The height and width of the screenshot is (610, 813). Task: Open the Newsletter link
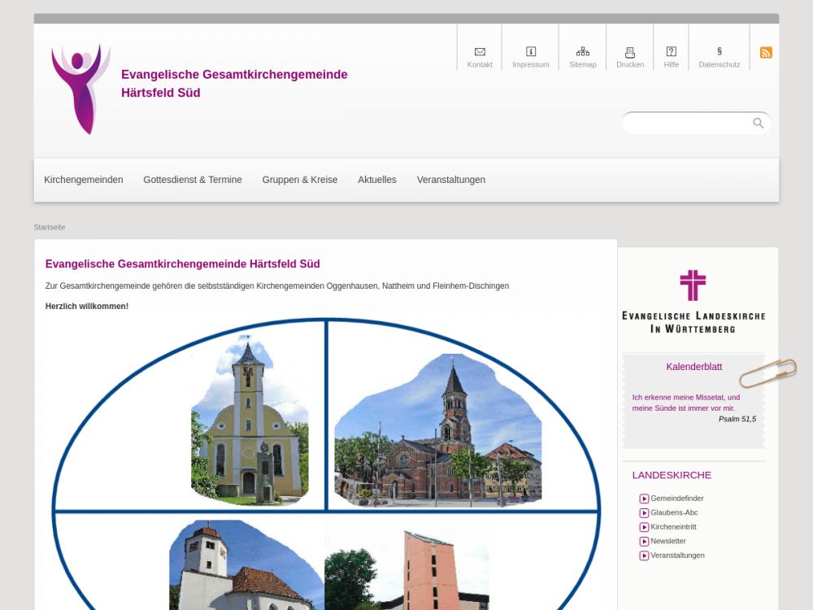(667, 542)
